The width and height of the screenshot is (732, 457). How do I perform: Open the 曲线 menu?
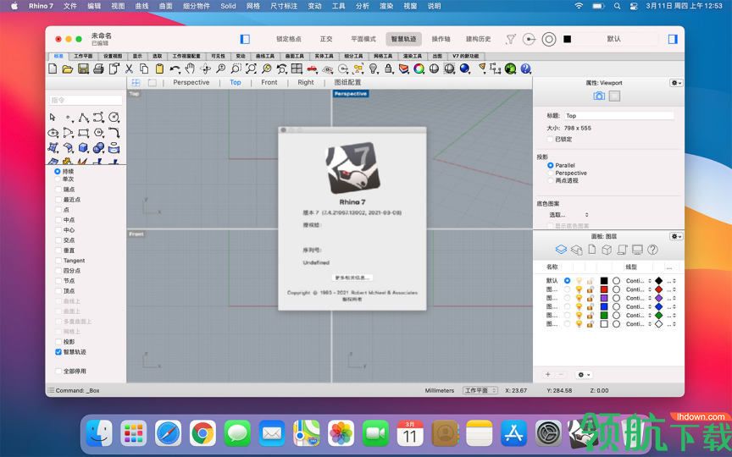point(141,6)
